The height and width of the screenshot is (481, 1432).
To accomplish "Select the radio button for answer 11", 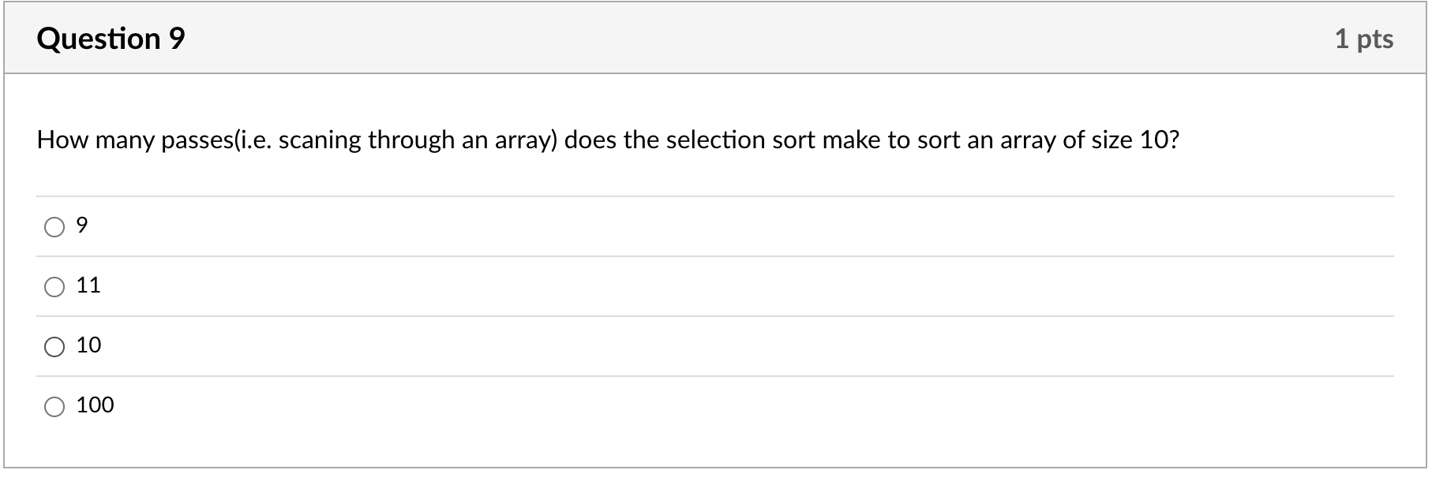I will [x=54, y=286].
